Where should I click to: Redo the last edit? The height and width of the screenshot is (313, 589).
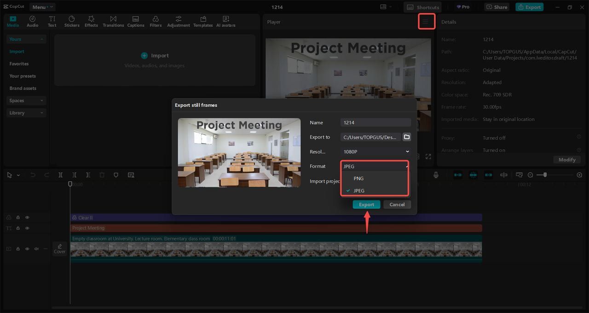46,175
